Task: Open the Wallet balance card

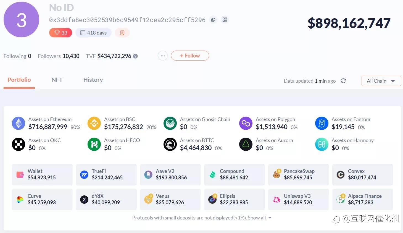Action: tap(42, 174)
